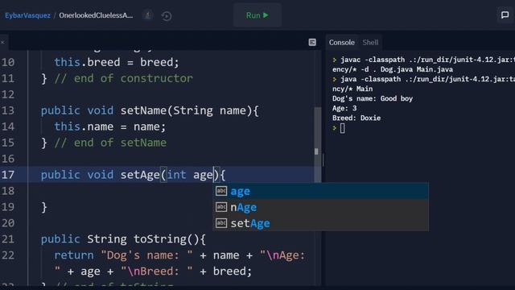Click line number 13 in the gutter
The image size is (515, 290).
point(8,110)
